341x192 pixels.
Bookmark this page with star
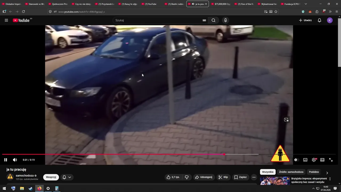(x=276, y=12)
